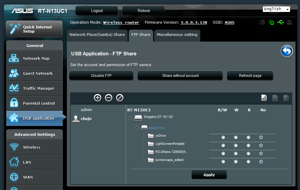The width and height of the screenshot is (300, 190).
Task: Switch to Network Place(Samba) Share tab
Action: pos(97,36)
